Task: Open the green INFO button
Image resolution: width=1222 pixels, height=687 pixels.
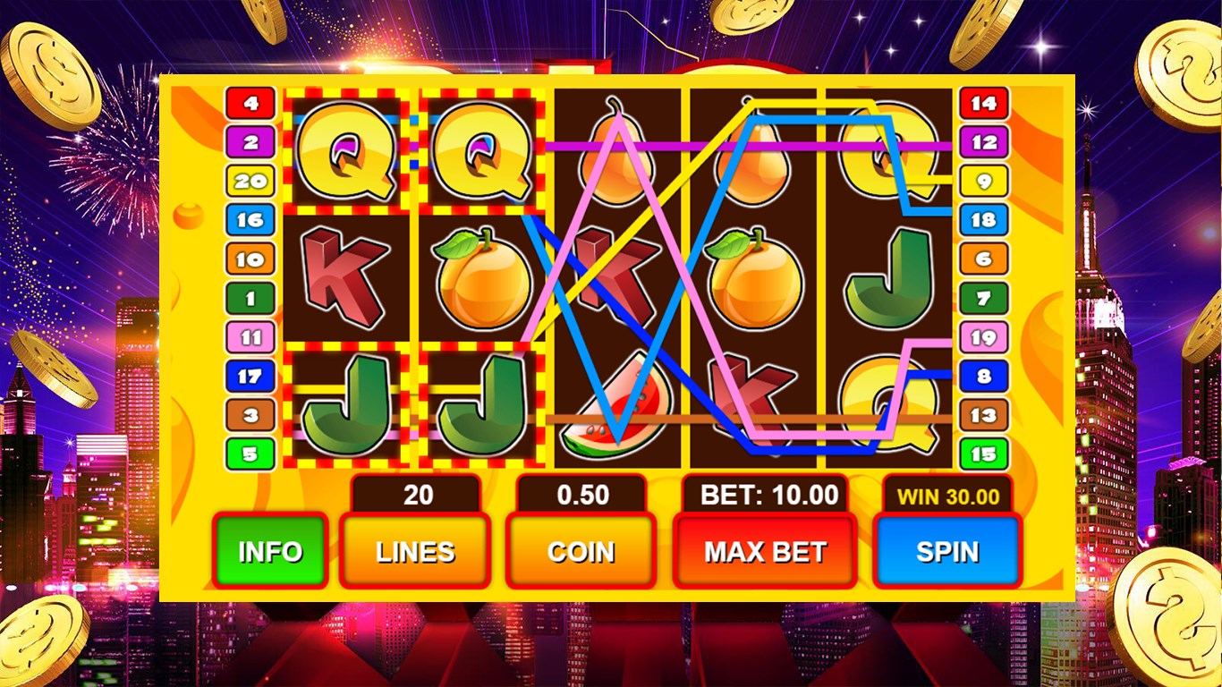Action: click(270, 551)
